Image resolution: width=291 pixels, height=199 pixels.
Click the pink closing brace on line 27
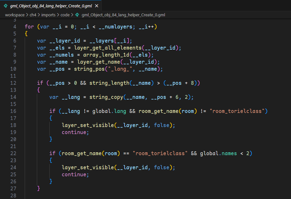point(38,189)
